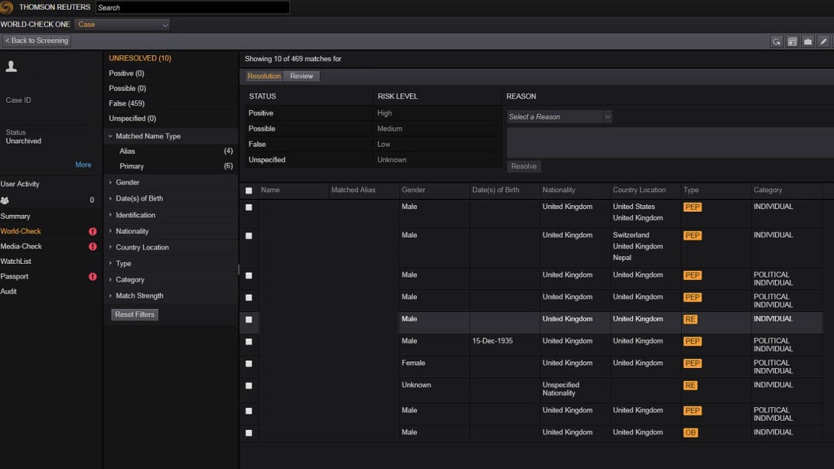
Task: Click the Reset Filters button
Action: (x=134, y=315)
